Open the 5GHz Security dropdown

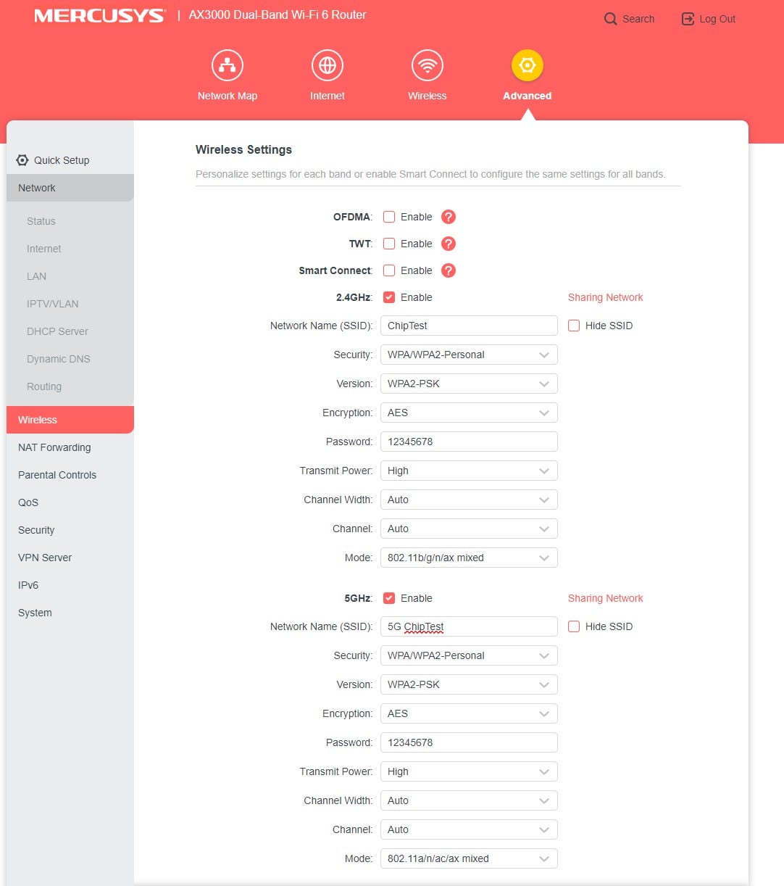click(x=469, y=655)
